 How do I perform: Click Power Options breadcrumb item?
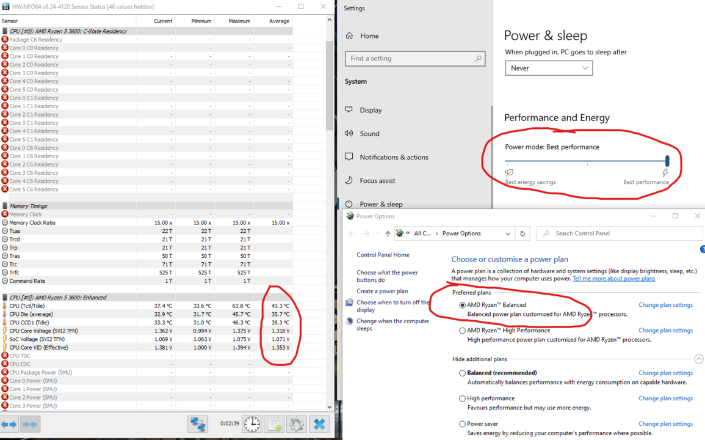pyautogui.click(x=461, y=233)
